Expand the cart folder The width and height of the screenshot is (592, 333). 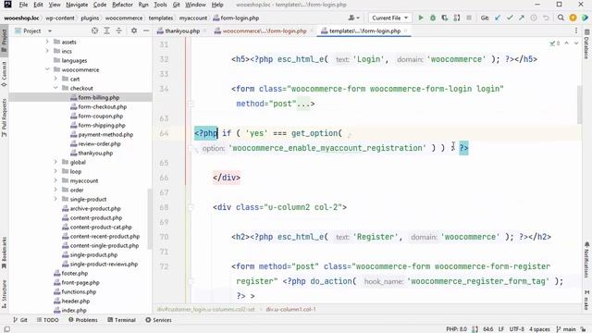[x=55, y=79]
